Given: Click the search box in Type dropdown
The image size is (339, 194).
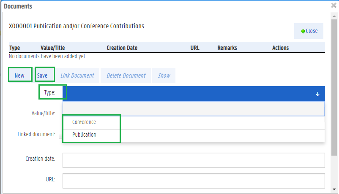Looking at the screenshot, I should point(193,109).
